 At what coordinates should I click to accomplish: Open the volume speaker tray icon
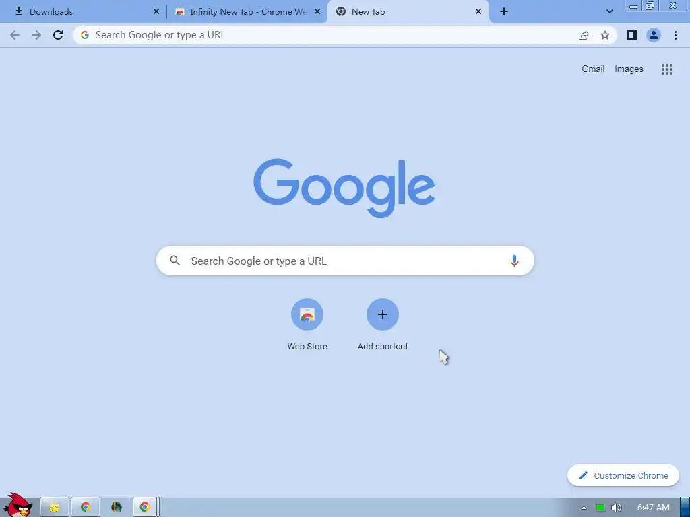click(x=617, y=508)
